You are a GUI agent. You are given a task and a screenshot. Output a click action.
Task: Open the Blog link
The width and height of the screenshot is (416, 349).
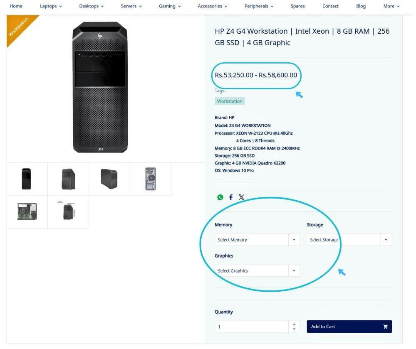361,6
